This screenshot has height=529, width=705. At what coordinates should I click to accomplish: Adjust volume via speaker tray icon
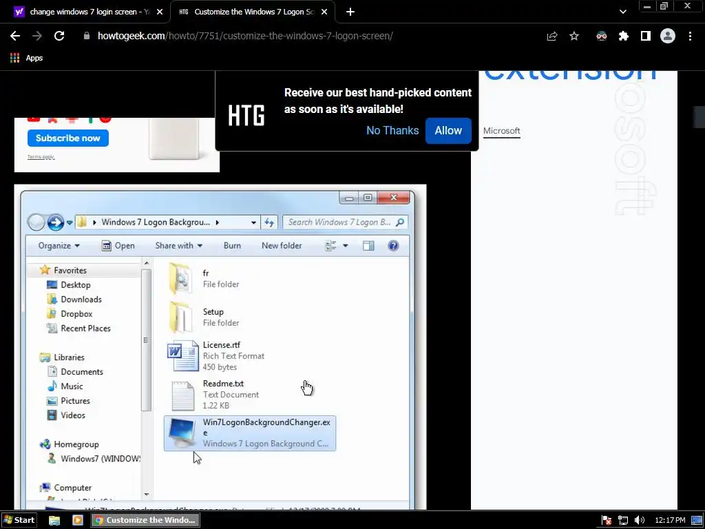(x=640, y=521)
